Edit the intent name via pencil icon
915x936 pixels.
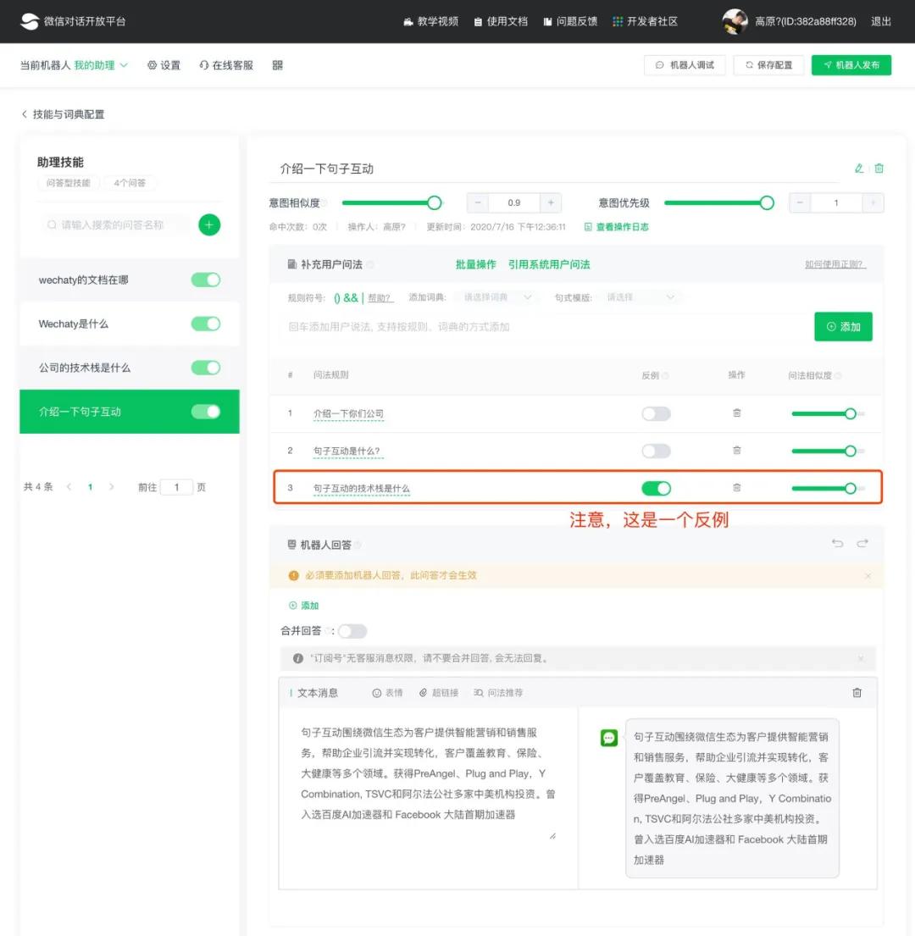click(x=857, y=169)
